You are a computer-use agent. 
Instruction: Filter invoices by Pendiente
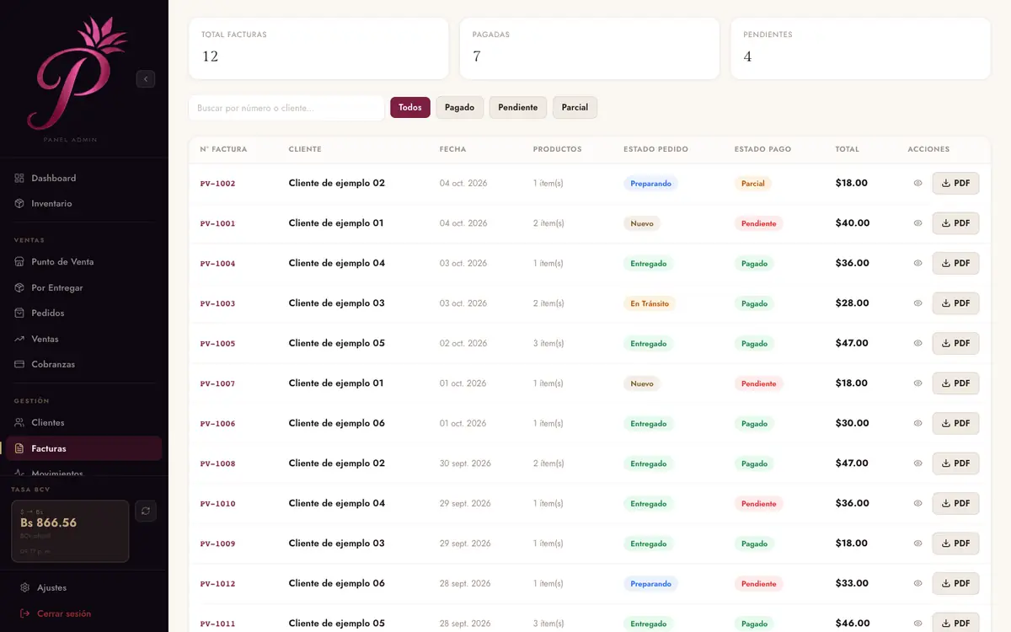point(518,108)
